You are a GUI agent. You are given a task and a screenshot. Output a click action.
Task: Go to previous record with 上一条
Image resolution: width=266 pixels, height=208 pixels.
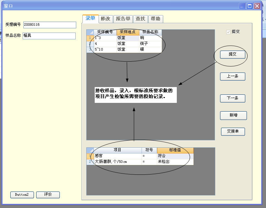pos(232,76)
